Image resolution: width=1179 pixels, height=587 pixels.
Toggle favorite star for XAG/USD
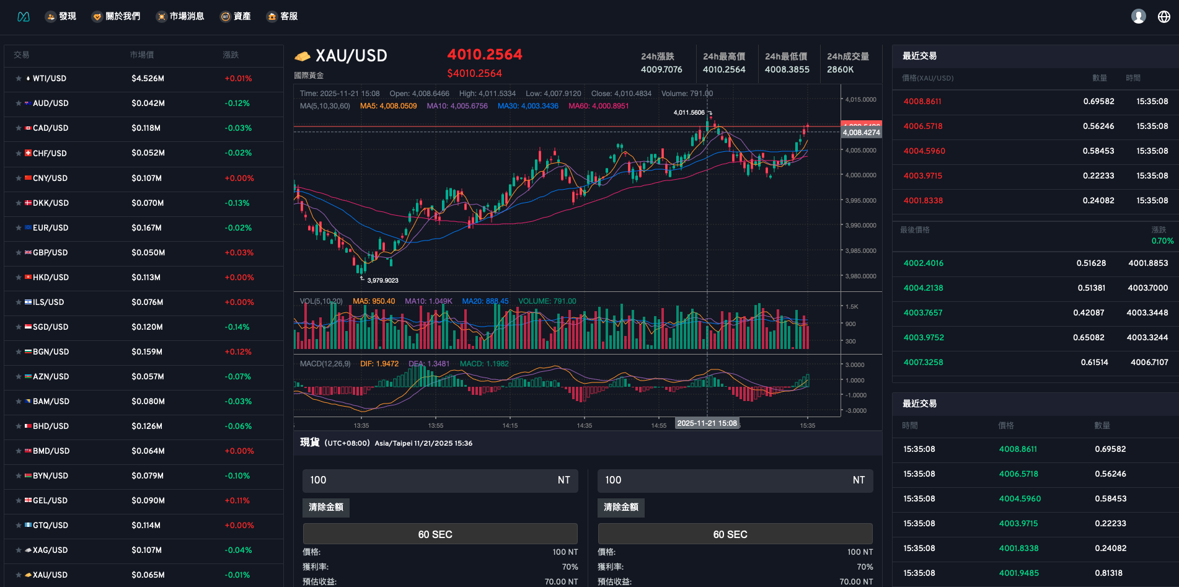19,550
